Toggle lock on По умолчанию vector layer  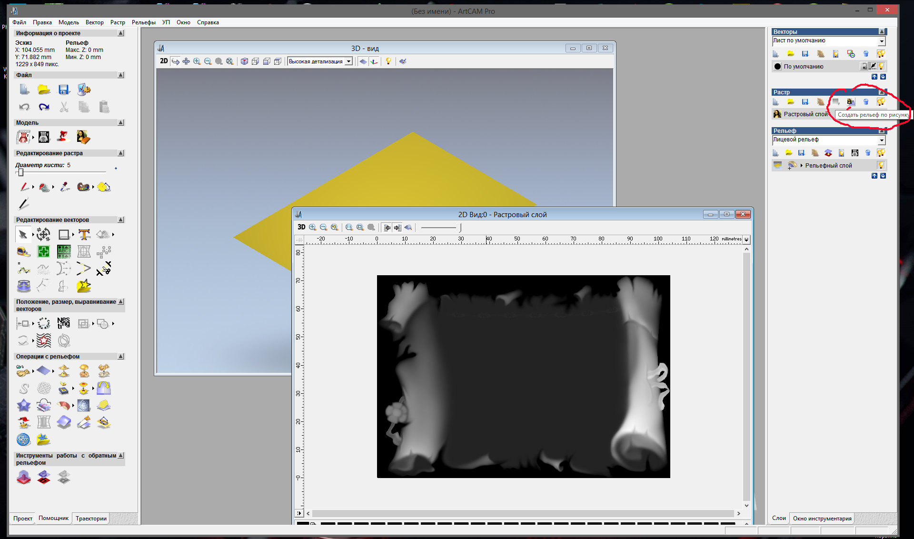(864, 66)
